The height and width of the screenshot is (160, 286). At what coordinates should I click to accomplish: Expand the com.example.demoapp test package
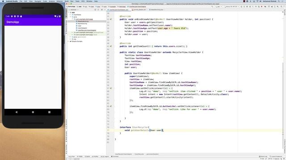(72, 35)
